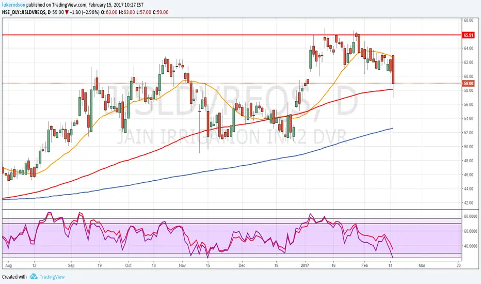Open the TradingView link at bottom
Screen dimensions: 481x284
point(52,277)
